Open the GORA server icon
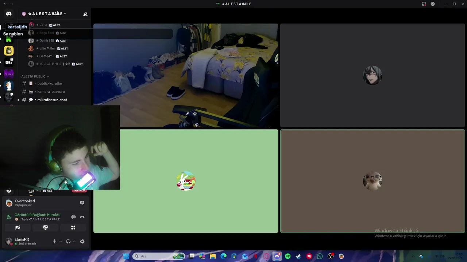 [9, 62]
